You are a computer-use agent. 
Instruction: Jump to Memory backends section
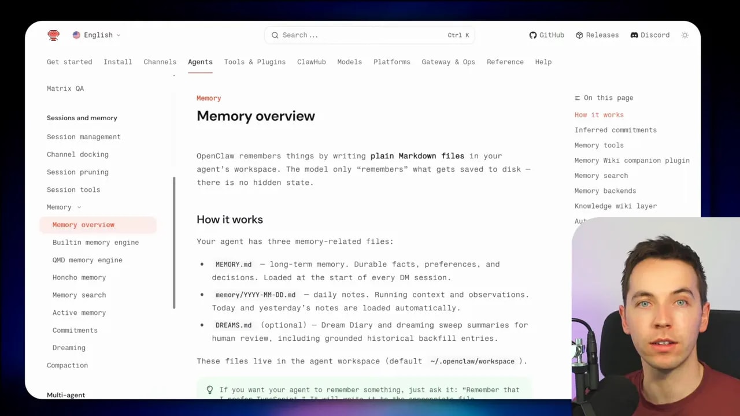605,191
